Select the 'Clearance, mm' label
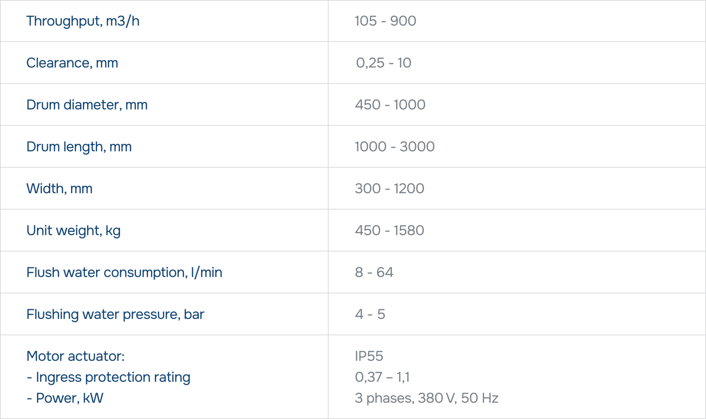 pos(72,63)
